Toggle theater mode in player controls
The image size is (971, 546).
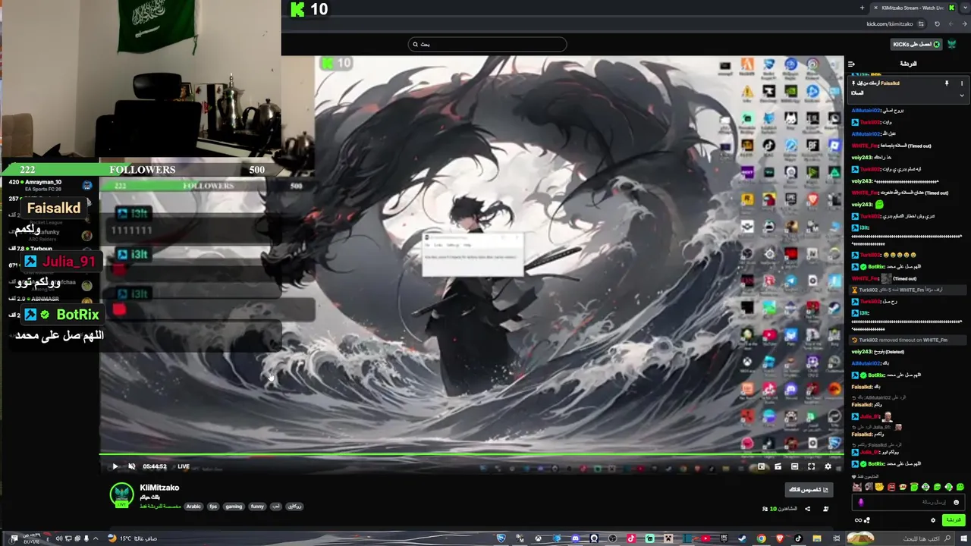click(794, 466)
